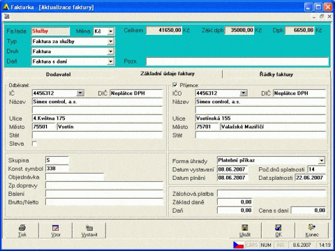The image size is (335, 251).
Task: Click the small menu icon below title bar
Action: [x=6, y=17]
